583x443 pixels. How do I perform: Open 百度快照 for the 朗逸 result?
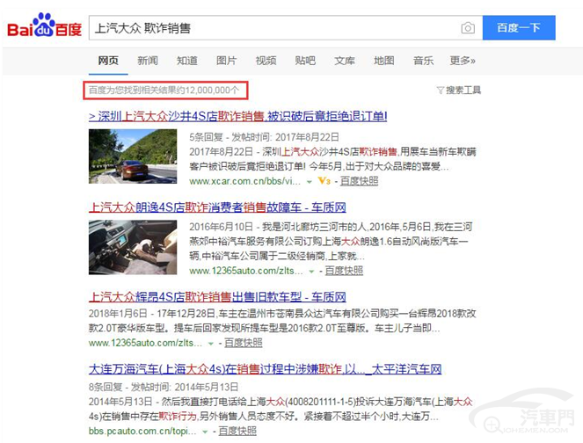(344, 271)
